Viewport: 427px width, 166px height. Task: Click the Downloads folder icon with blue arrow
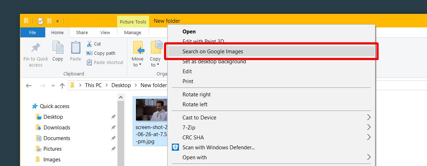(x=38, y=128)
